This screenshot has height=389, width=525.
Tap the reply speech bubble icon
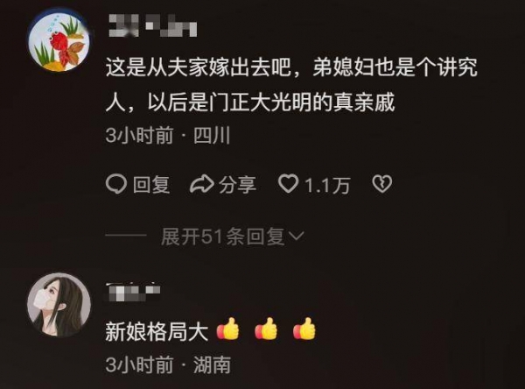pyautogui.click(x=115, y=184)
